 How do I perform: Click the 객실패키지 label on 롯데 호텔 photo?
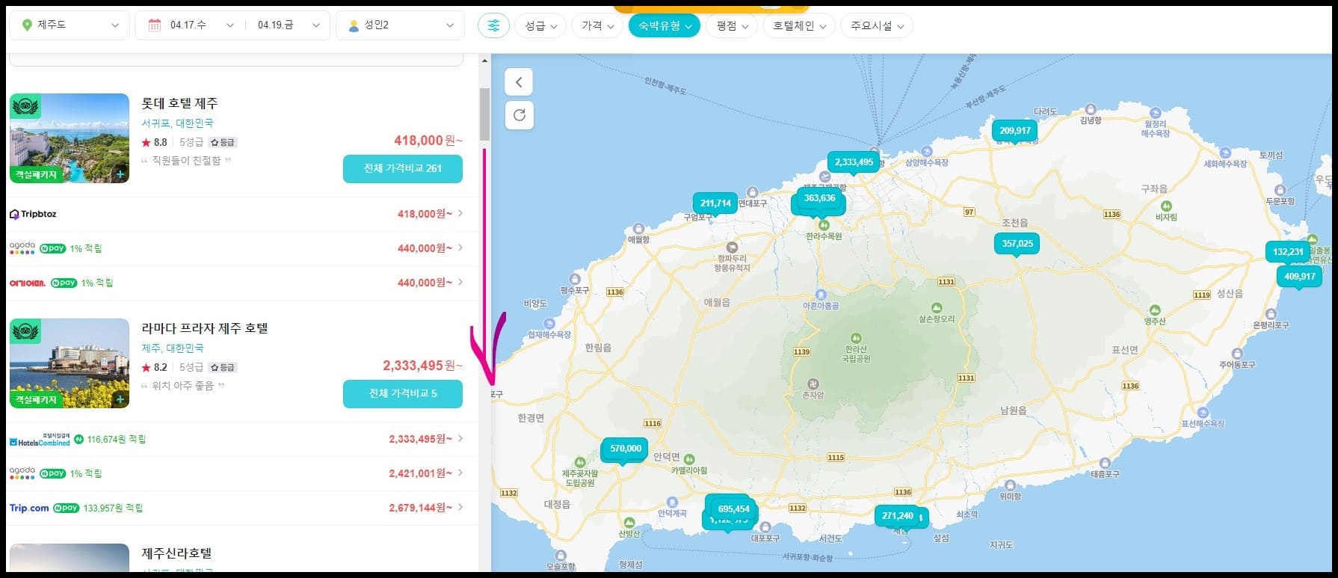pos(36,175)
